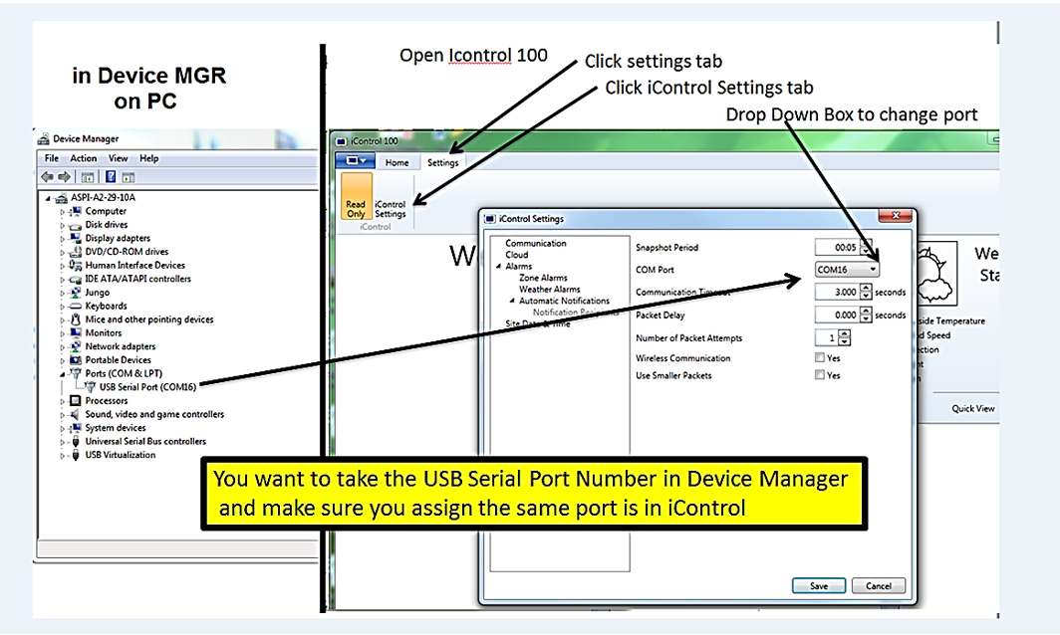
Task: Select Mice and other pointing devices
Action: click(148, 319)
